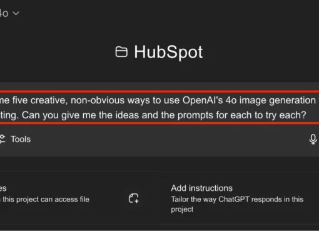
Task: Click the Add instructions square-plus icon
Action: tap(134, 198)
